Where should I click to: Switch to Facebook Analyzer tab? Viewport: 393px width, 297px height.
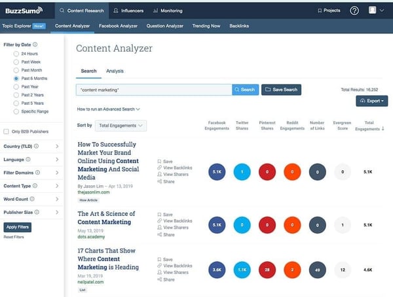[118, 26]
